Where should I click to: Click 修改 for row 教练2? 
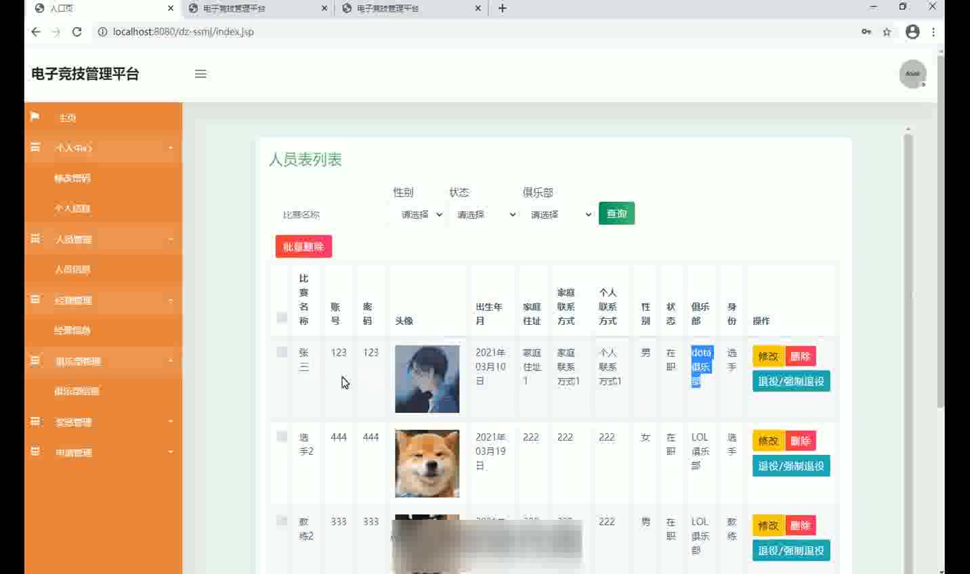[768, 525]
